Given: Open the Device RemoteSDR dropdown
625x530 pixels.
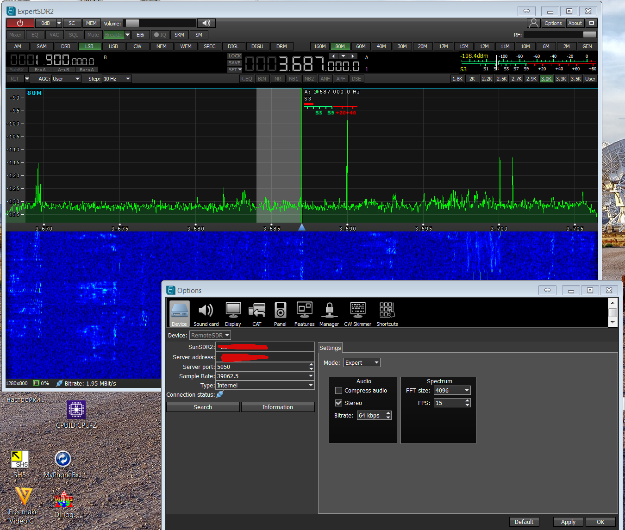Looking at the screenshot, I should 210,335.
